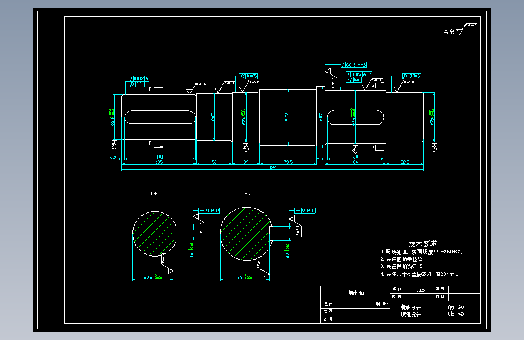Select the 0.02 C symmetry tolerance frame
The width and height of the screenshot is (524, 340).
coord(305,211)
